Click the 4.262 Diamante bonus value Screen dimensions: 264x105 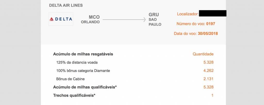coord(208,71)
